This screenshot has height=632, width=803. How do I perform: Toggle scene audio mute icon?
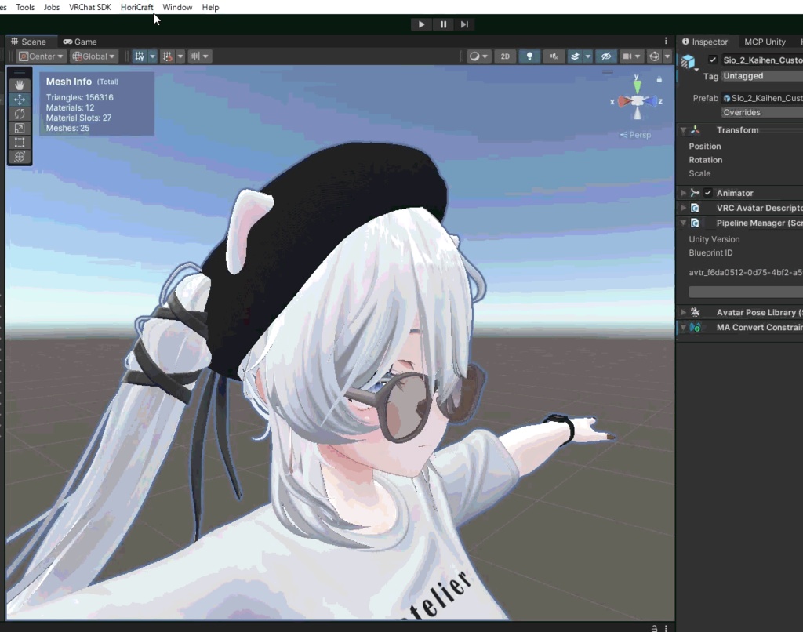(554, 56)
